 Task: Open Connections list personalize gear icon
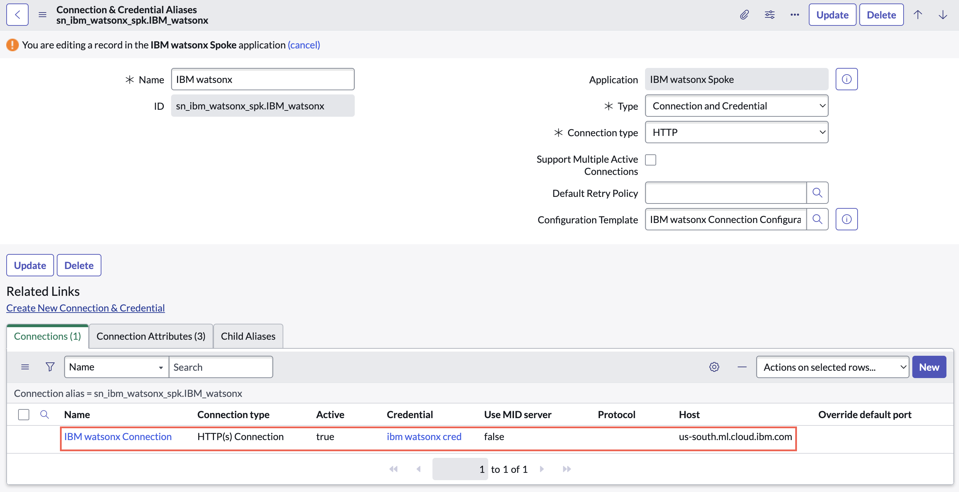(x=714, y=367)
